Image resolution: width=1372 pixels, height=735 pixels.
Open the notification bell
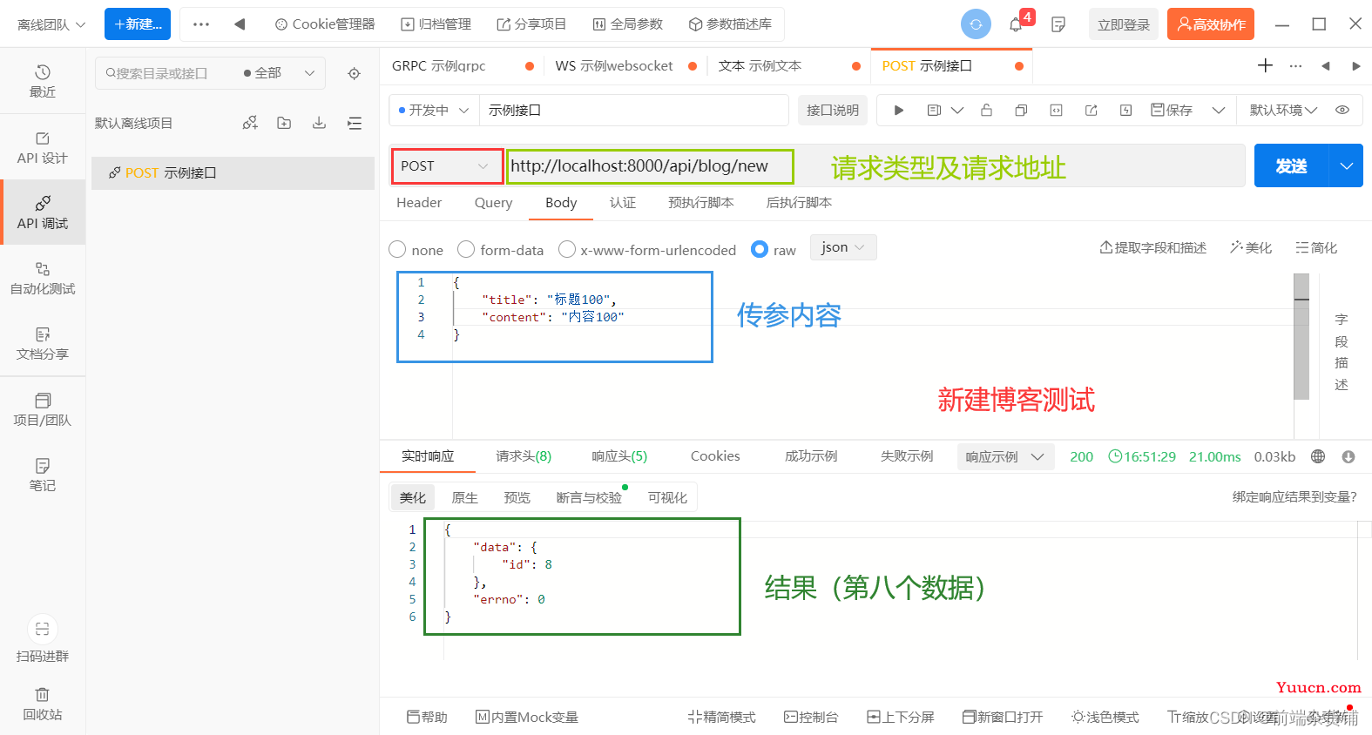pos(1016,25)
